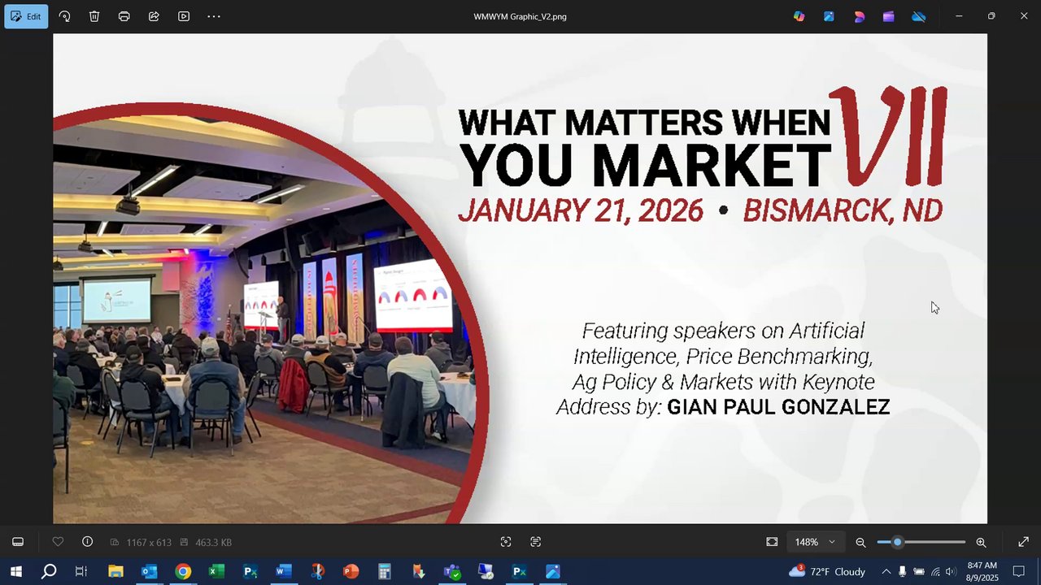
Task: Launch Google Chrome from taskbar
Action: click(x=183, y=571)
